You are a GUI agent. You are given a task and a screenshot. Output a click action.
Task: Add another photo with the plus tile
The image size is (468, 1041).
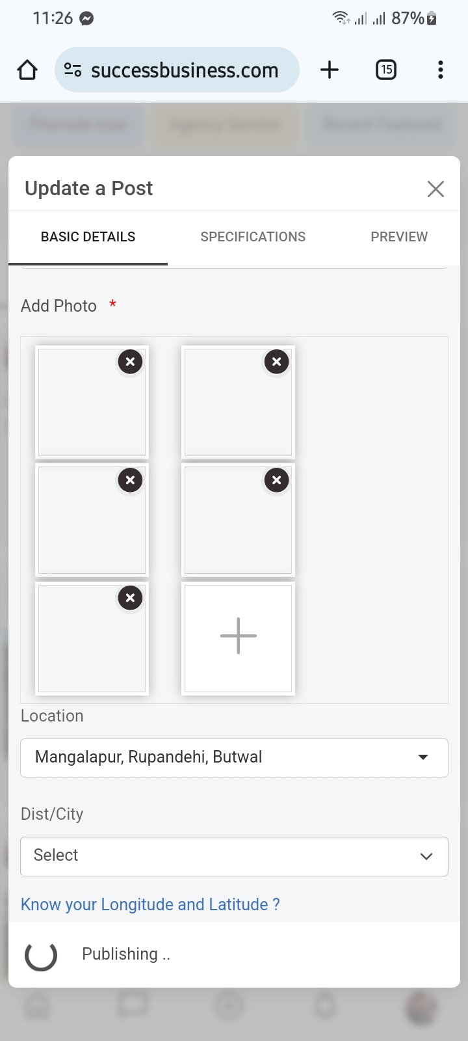[x=238, y=636]
